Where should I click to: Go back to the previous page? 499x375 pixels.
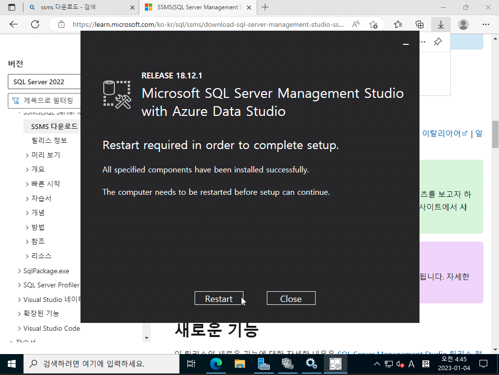tap(14, 24)
